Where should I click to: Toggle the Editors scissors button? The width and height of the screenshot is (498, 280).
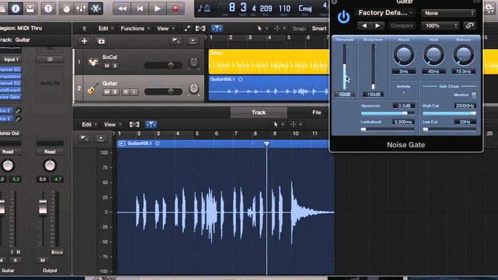click(95, 9)
